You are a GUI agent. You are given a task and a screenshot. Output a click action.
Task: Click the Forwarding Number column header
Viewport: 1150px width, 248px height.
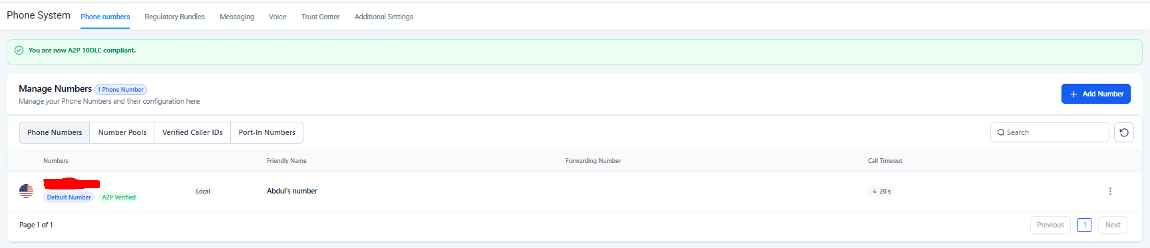(x=593, y=161)
